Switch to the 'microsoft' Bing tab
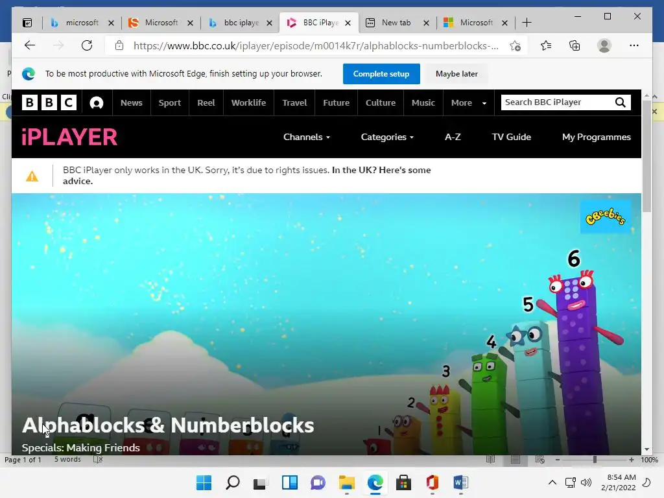 pos(81,23)
